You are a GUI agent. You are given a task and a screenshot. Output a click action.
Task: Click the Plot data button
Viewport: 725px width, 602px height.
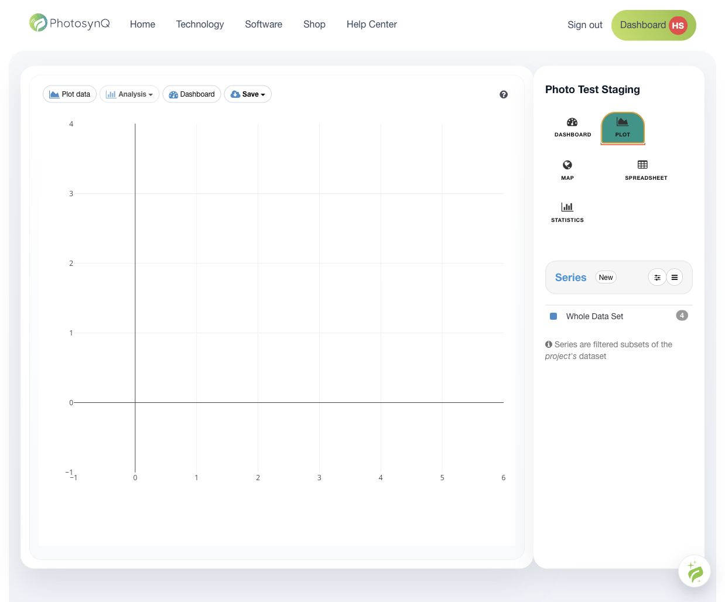coord(70,94)
